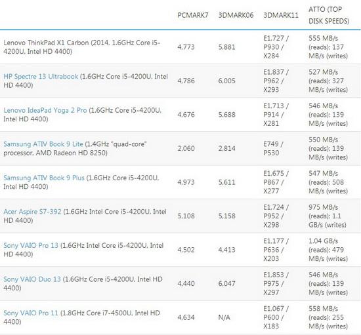Click the PCMARK7 column header
Image resolution: width=361 pixels, height=335 pixels.
click(x=193, y=15)
